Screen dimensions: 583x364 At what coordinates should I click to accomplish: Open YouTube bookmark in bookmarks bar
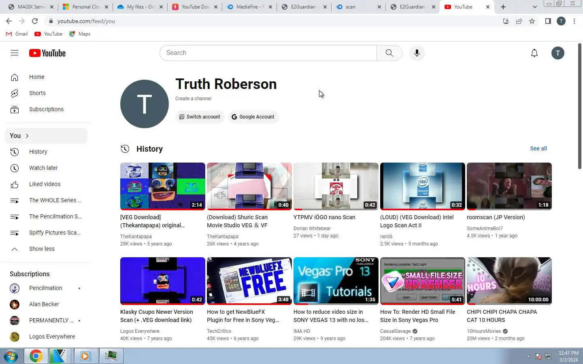48,34
